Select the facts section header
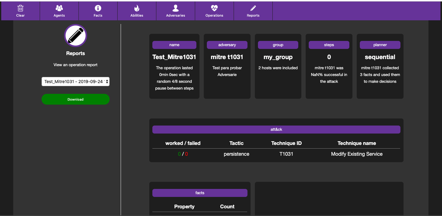Image resolution: width=442 pixels, height=216 pixels. click(x=200, y=193)
